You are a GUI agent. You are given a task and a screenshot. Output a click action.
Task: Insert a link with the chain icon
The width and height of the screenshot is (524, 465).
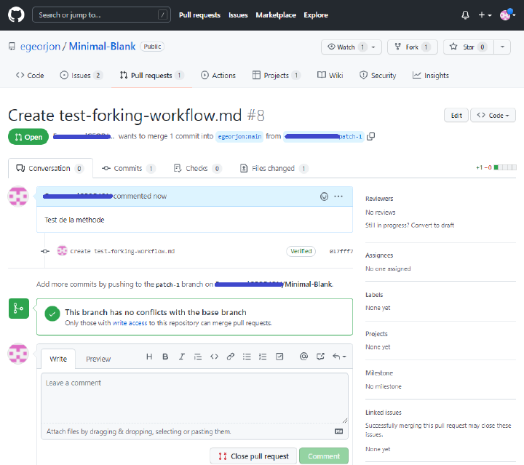(x=230, y=357)
